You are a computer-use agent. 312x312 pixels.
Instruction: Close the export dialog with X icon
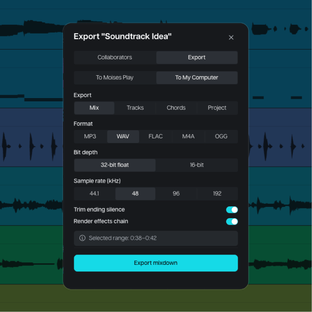(x=231, y=37)
